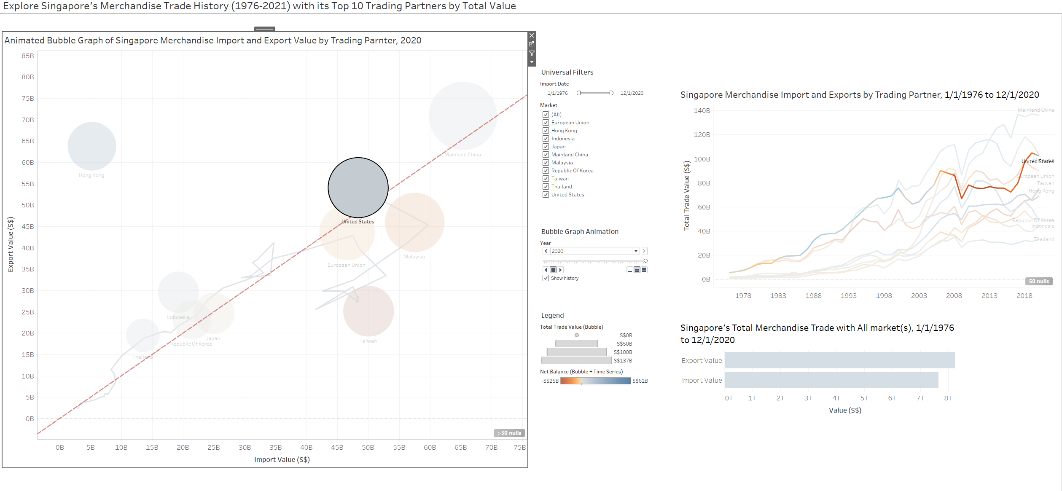Click the stop animation button
This screenshot has height=491, width=1062.
coord(553,270)
